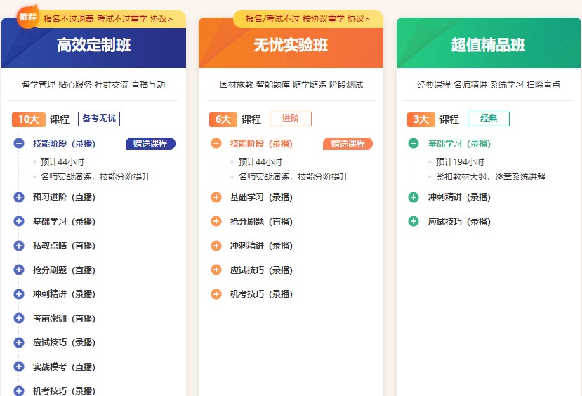Select the 无忧实验班 header
582x396 pixels.
pos(291,45)
